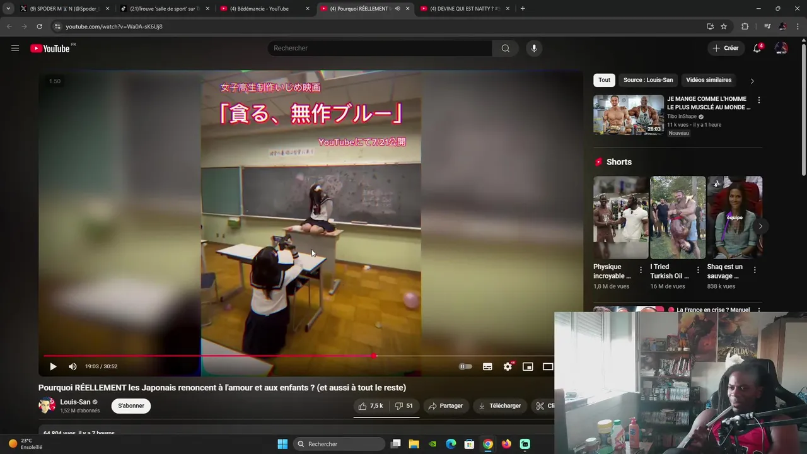Toggle the autoplay switch in player
The height and width of the screenshot is (454, 807).
pos(466,366)
